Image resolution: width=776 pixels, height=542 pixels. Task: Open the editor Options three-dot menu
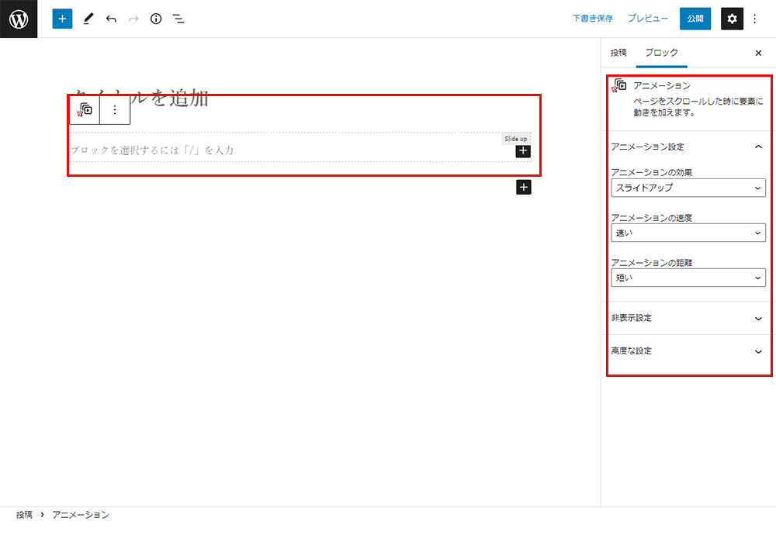click(x=755, y=19)
